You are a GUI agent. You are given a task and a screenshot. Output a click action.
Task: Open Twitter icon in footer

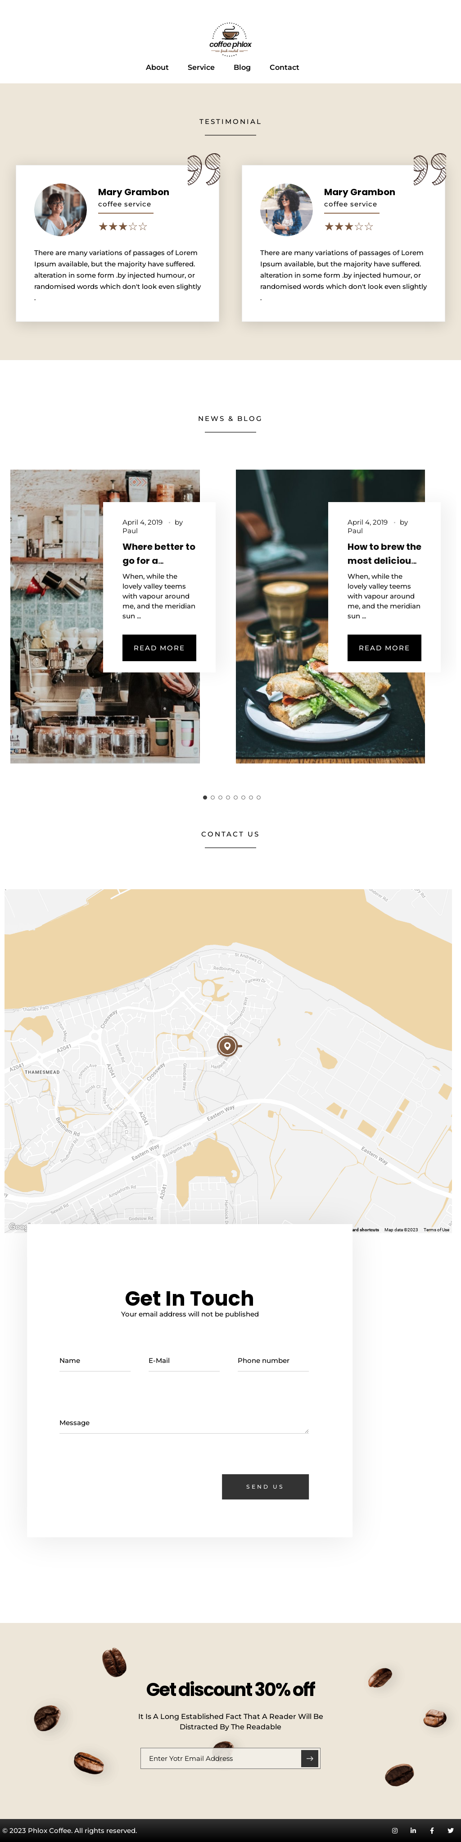click(x=450, y=1830)
